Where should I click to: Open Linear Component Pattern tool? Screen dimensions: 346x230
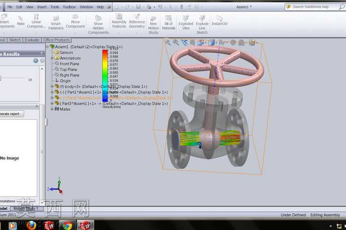tap(36, 21)
